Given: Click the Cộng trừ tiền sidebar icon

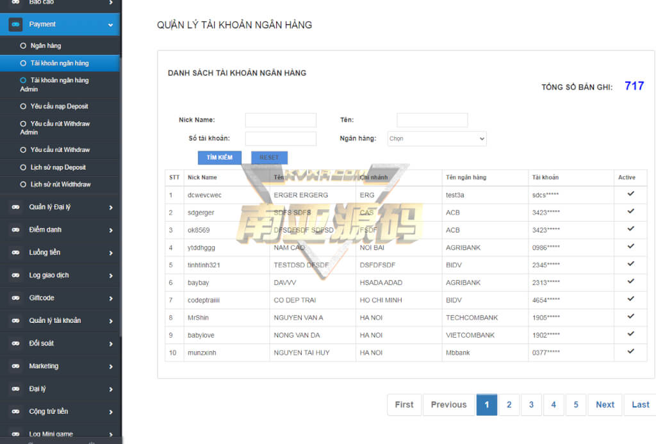Looking at the screenshot, I should pos(15,411).
